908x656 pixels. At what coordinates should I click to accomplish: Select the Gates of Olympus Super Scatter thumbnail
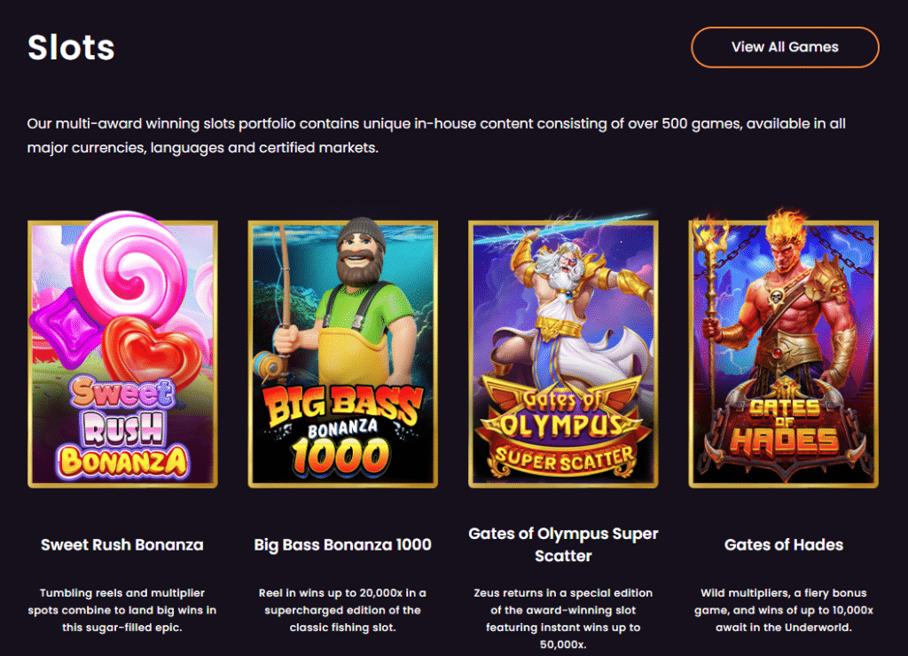(x=563, y=355)
